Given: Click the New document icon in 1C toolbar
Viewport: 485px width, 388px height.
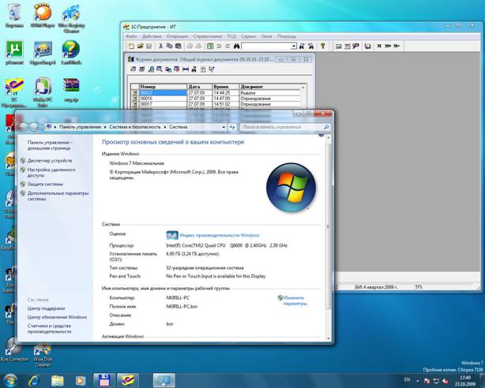Looking at the screenshot, I should [x=131, y=46].
